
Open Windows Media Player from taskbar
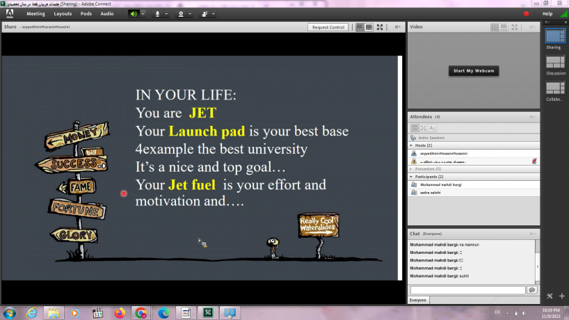75,313
